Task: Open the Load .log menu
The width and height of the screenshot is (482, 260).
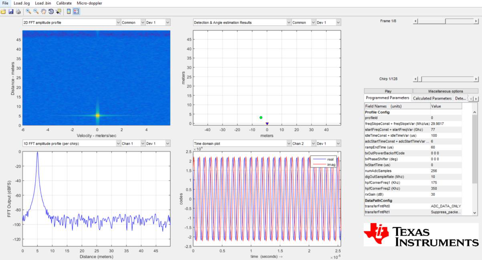Action: pyautogui.click(x=22, y=3)
